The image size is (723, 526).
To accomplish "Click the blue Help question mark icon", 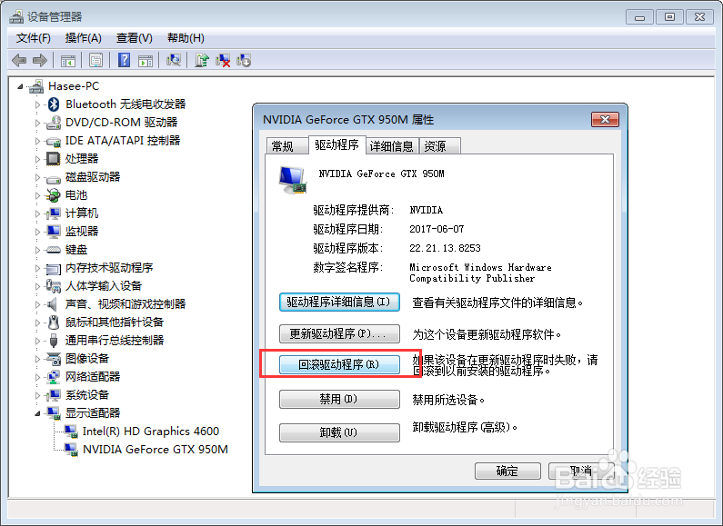I will pyautogui.click(x=124, y=60).
